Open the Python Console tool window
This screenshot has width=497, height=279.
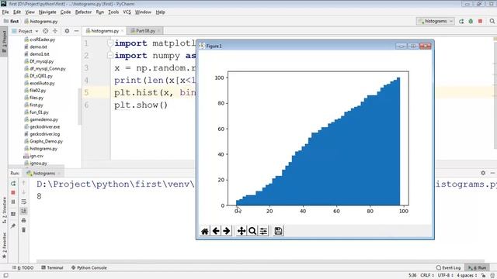tap(89, 267)
